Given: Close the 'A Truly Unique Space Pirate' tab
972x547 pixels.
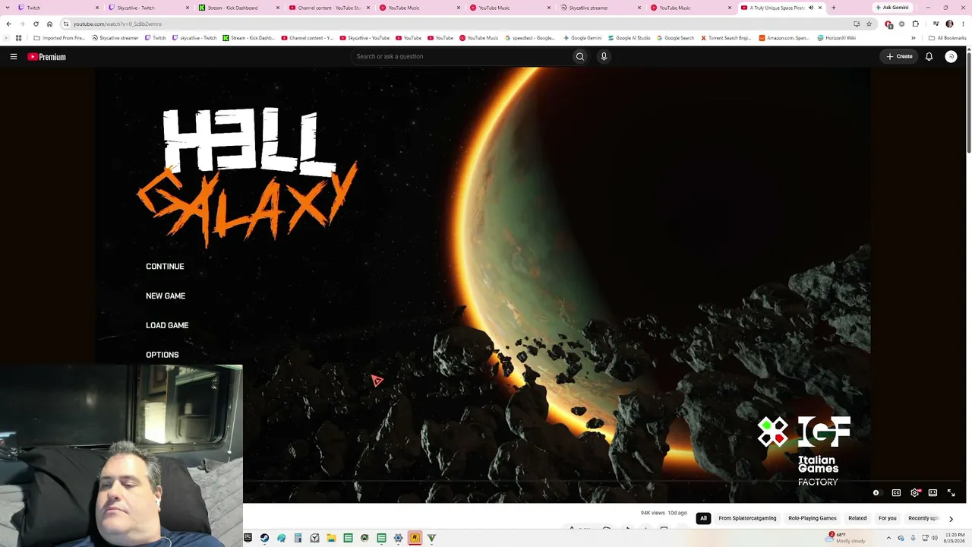Looking at the screenshot, I should pos(820,8).
